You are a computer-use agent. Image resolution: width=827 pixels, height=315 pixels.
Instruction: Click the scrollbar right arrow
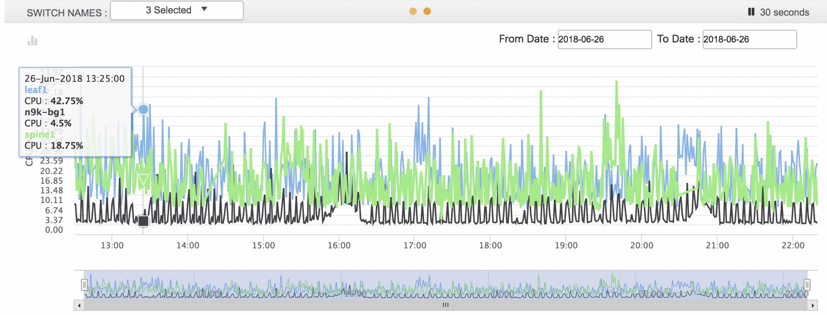pyautogui.click(x=813, y=305)
